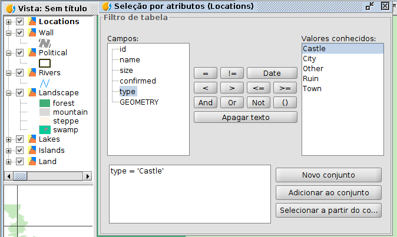Uncheck the Political layer checkbox
The height and width of the screenshot is (237, 397).
(20, 53)
